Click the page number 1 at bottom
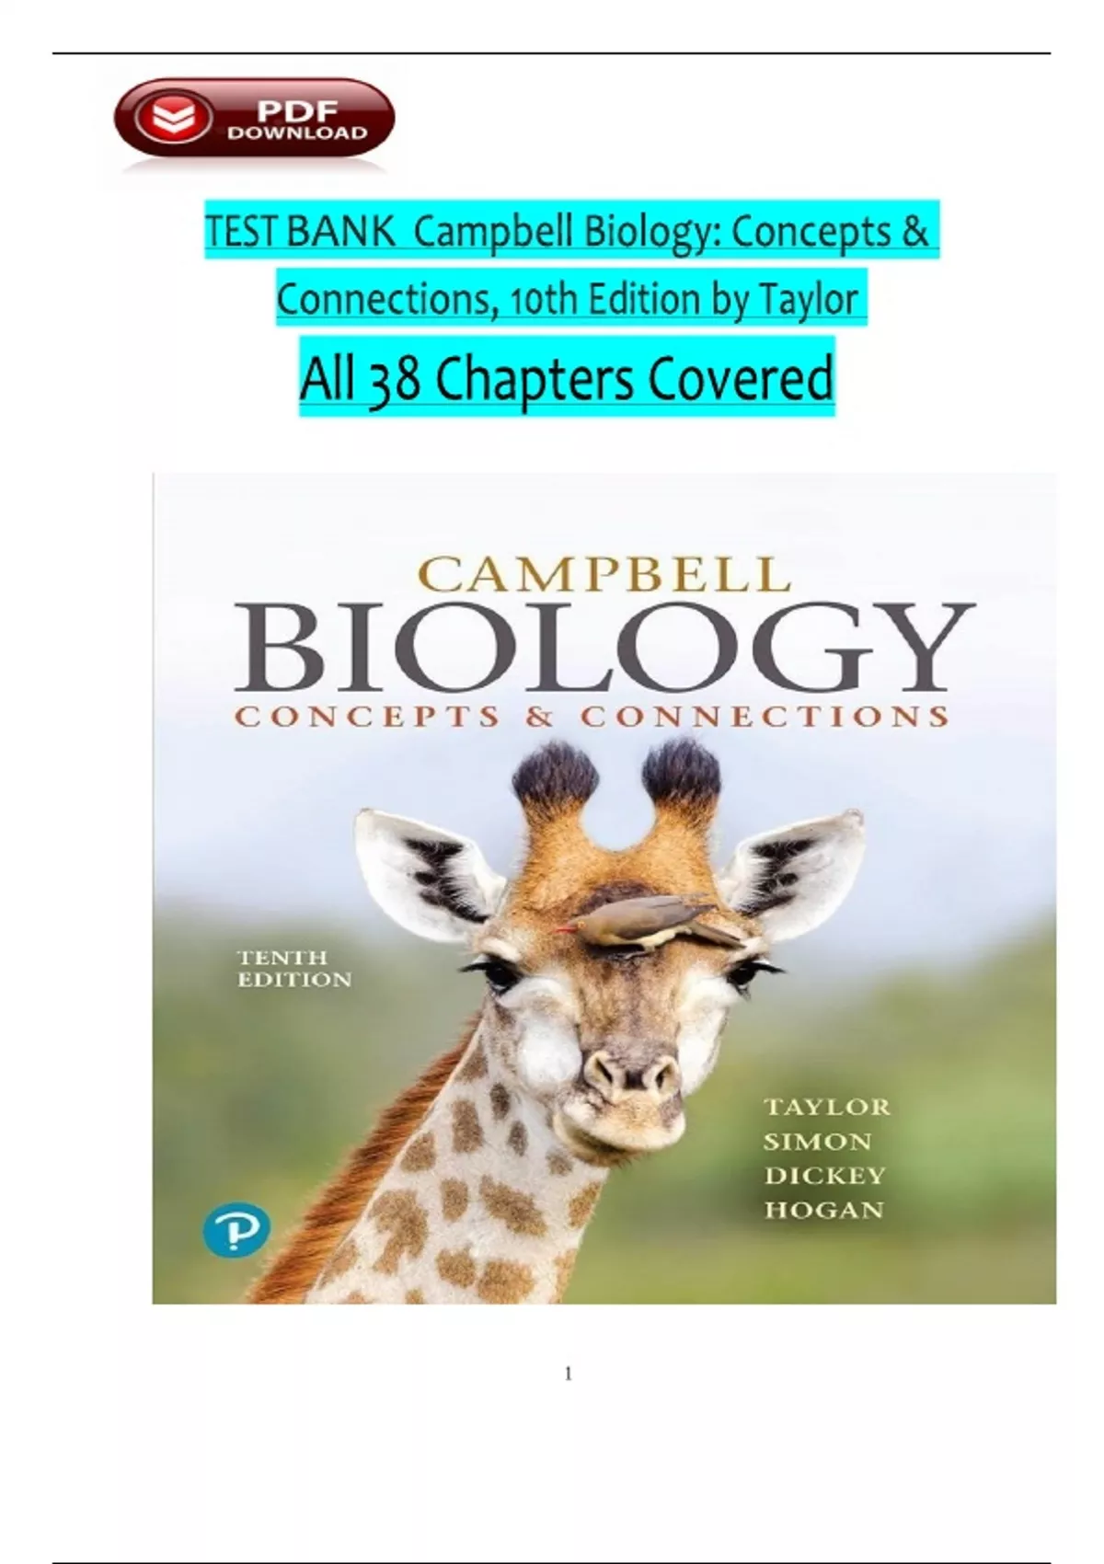 coord(568,1374)
